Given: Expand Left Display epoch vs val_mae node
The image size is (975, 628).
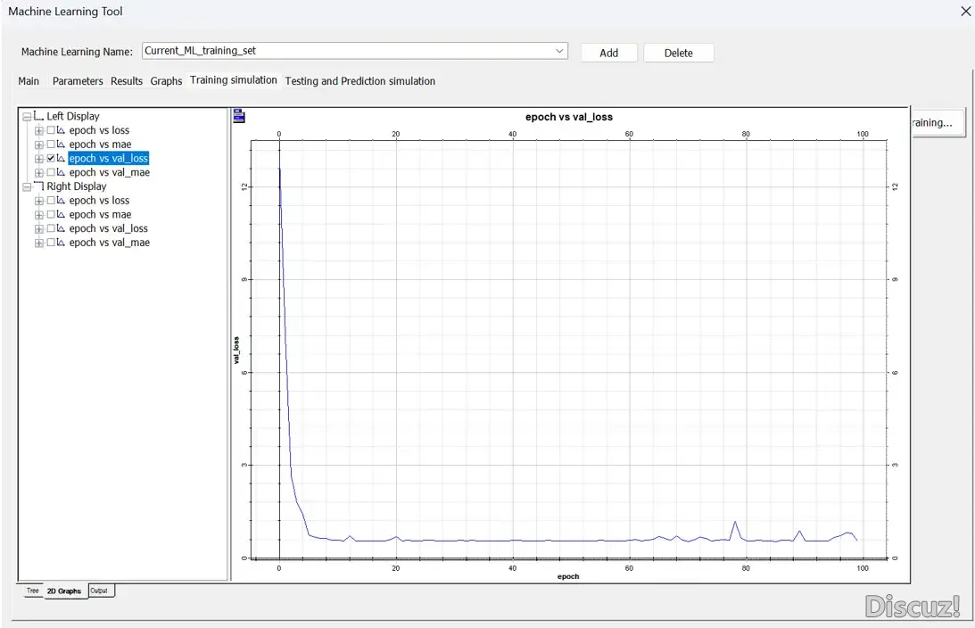Looking at the screenshot, I should click(39, 173).
